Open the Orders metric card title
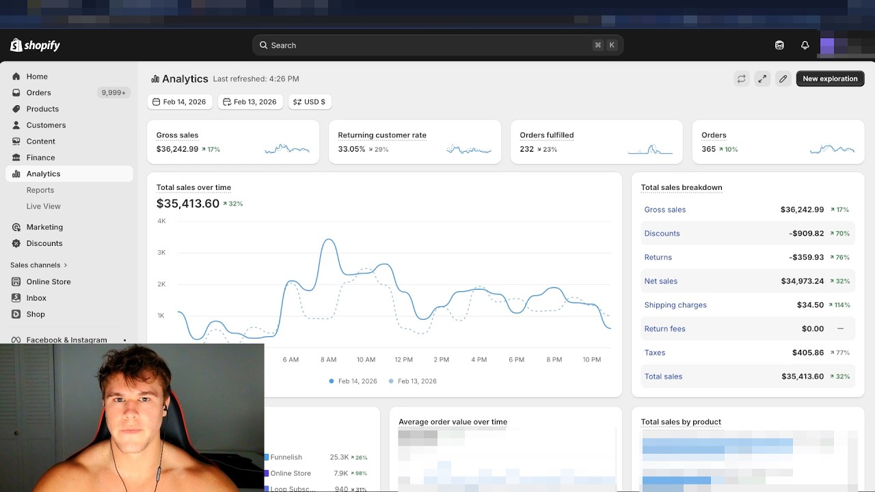The height and width of the screenshot is (492, 875). pyautogui.click(x=714, y=135)
